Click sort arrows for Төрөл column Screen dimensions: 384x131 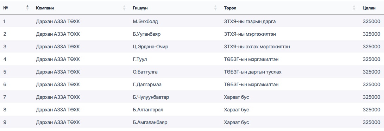click(x=354, y=8)
